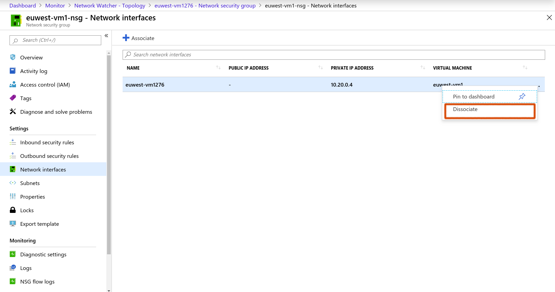Click the NSG flow logs icon
Viewport: 555px width, 292px height.
pos(13,281)
